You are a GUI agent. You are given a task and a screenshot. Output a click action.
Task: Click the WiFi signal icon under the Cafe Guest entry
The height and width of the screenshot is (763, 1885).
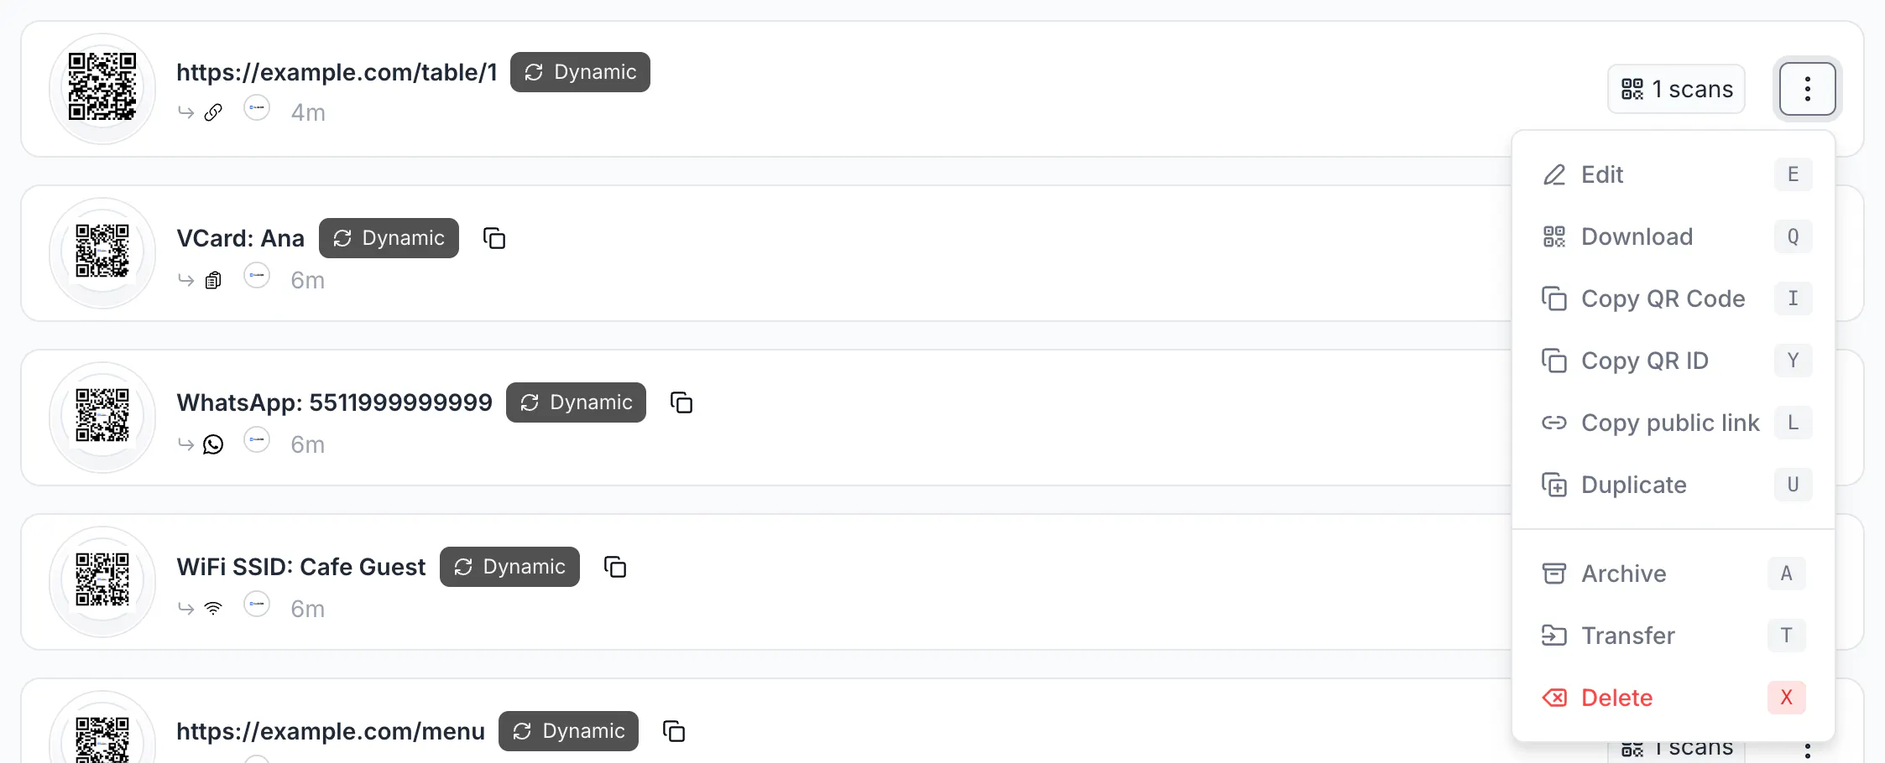[x=213, y=609]
